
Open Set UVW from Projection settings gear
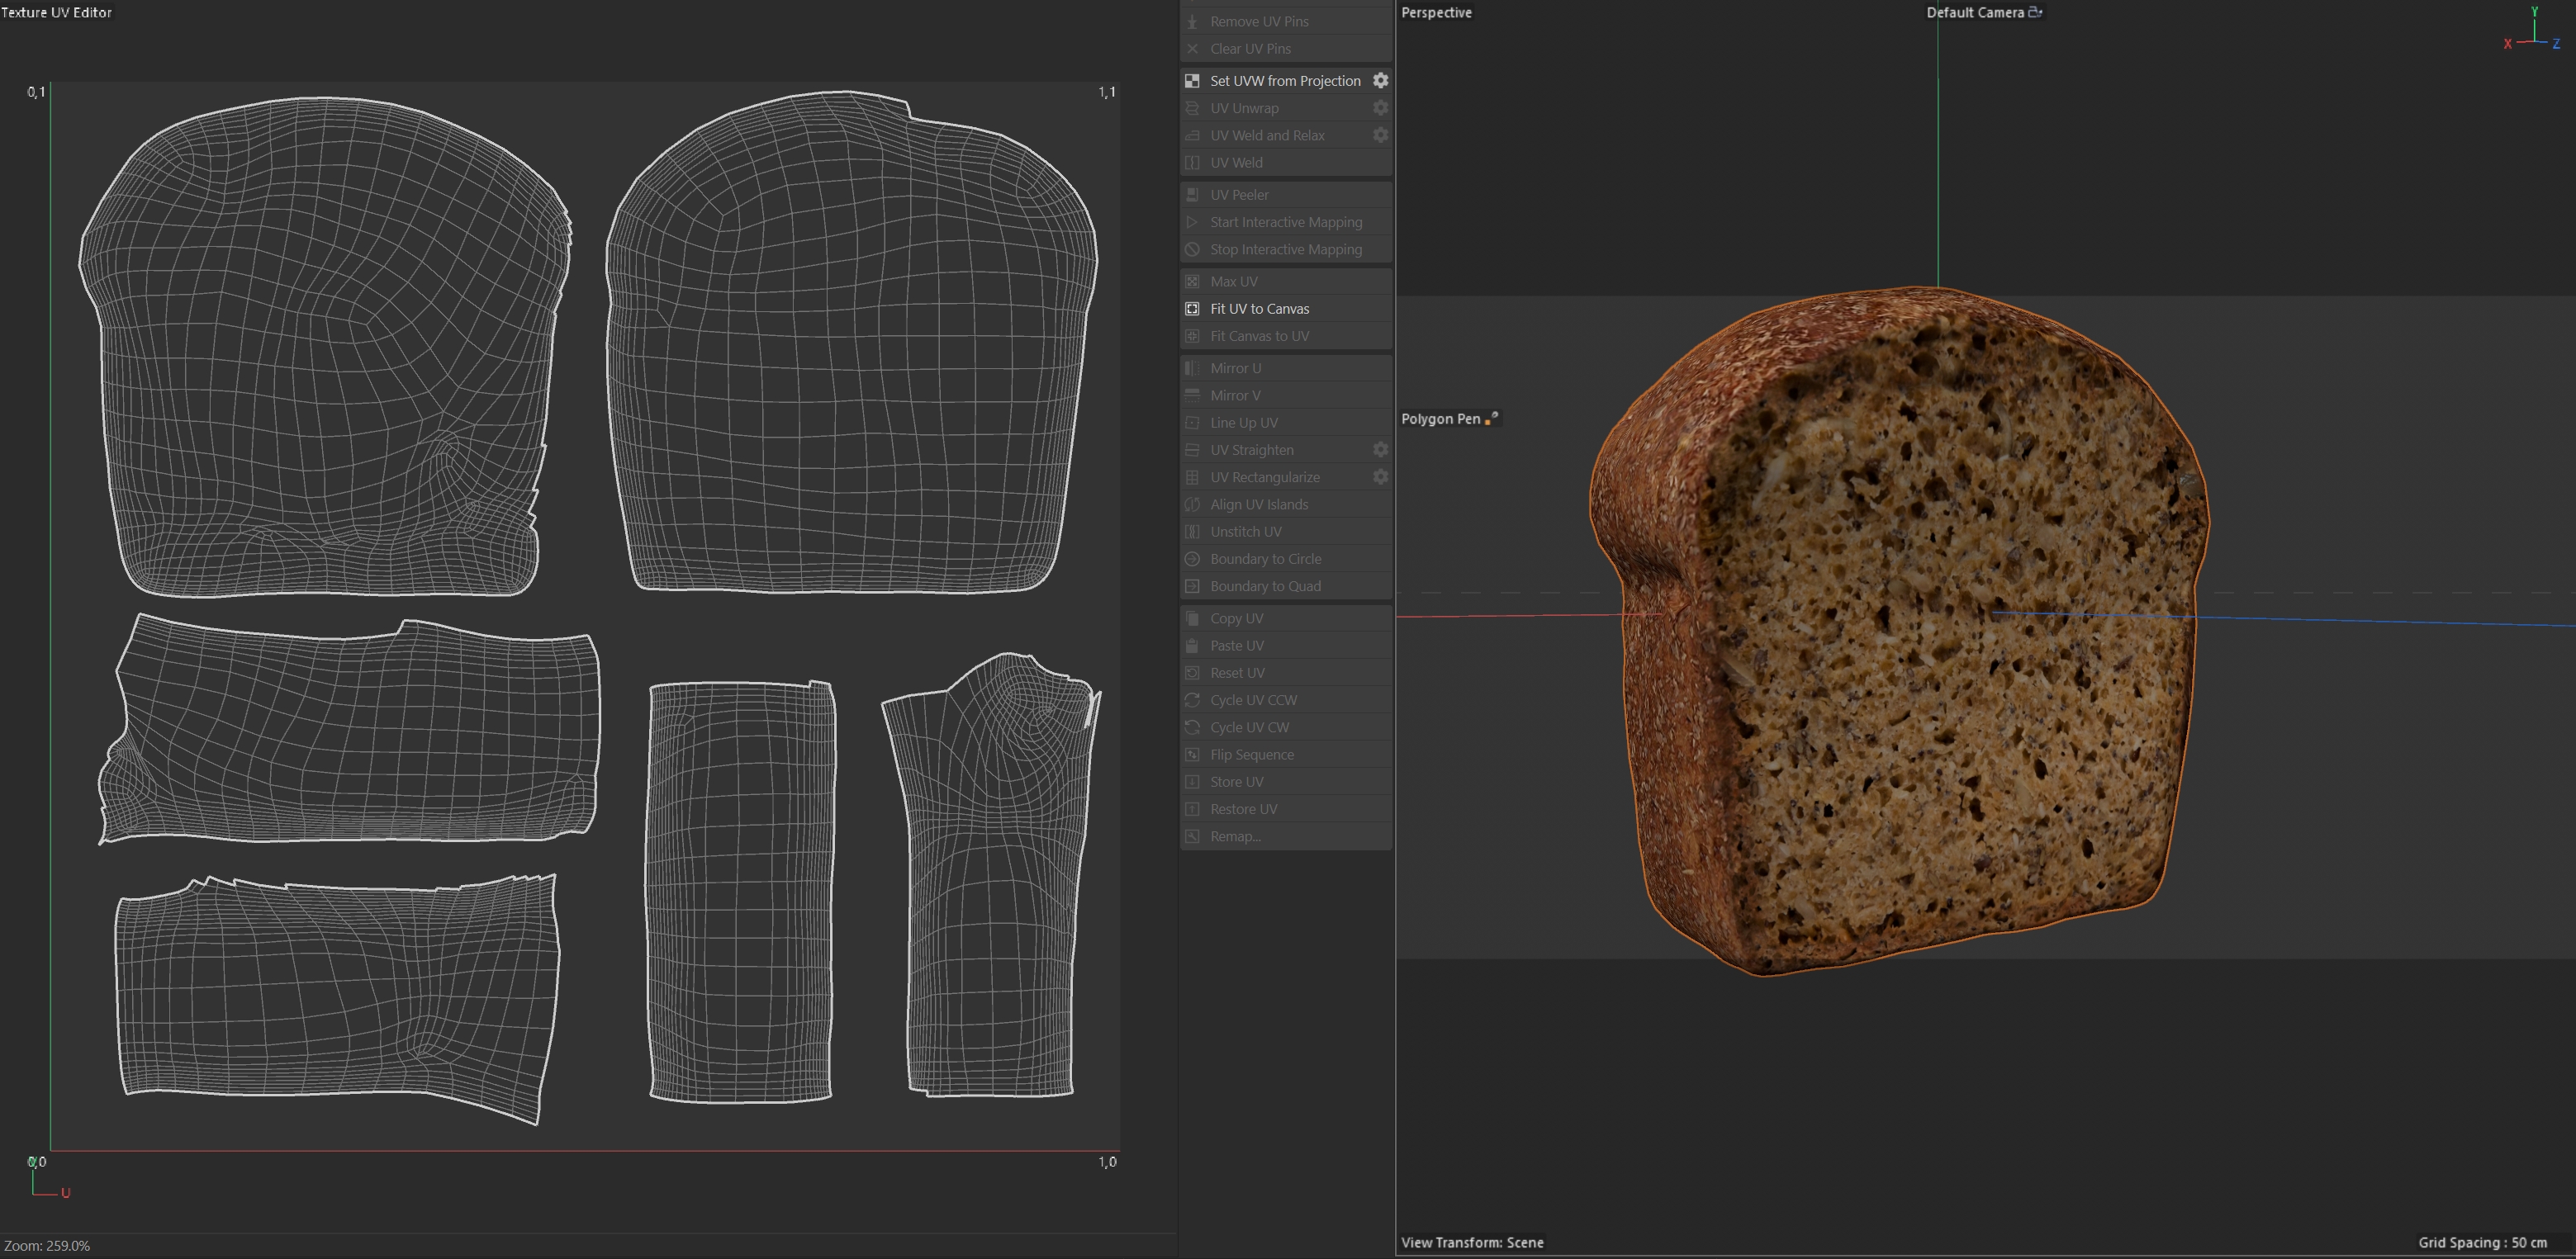(1380, 81)
